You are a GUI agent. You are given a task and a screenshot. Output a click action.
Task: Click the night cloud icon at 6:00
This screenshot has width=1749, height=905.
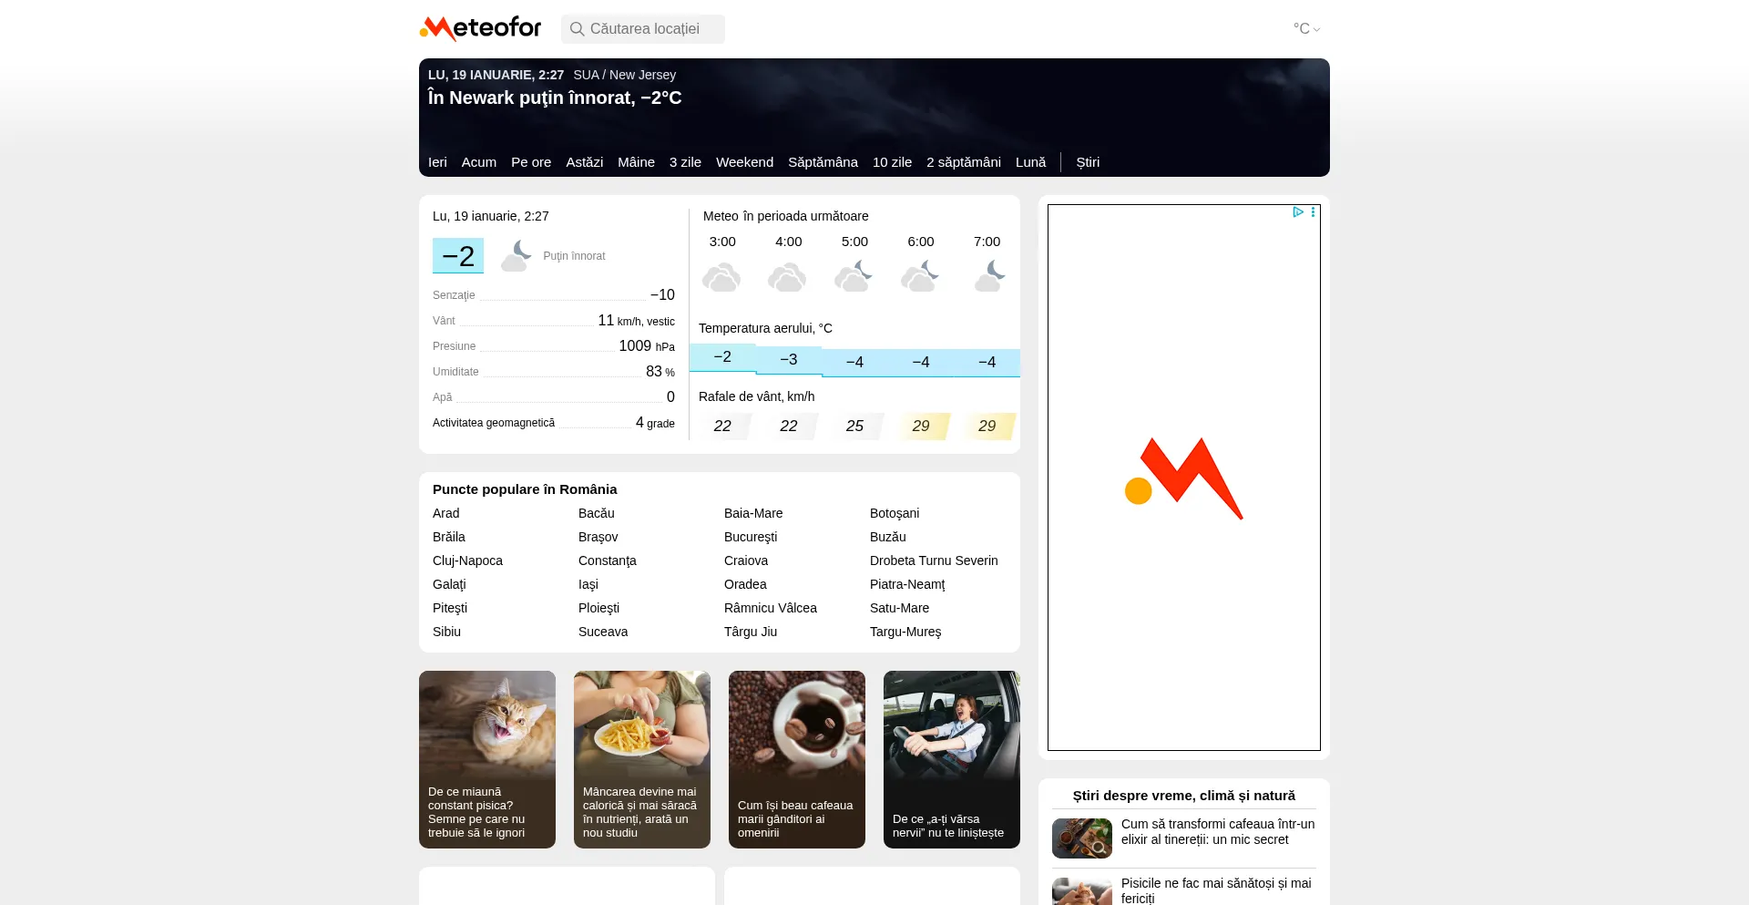click(920, 276)
